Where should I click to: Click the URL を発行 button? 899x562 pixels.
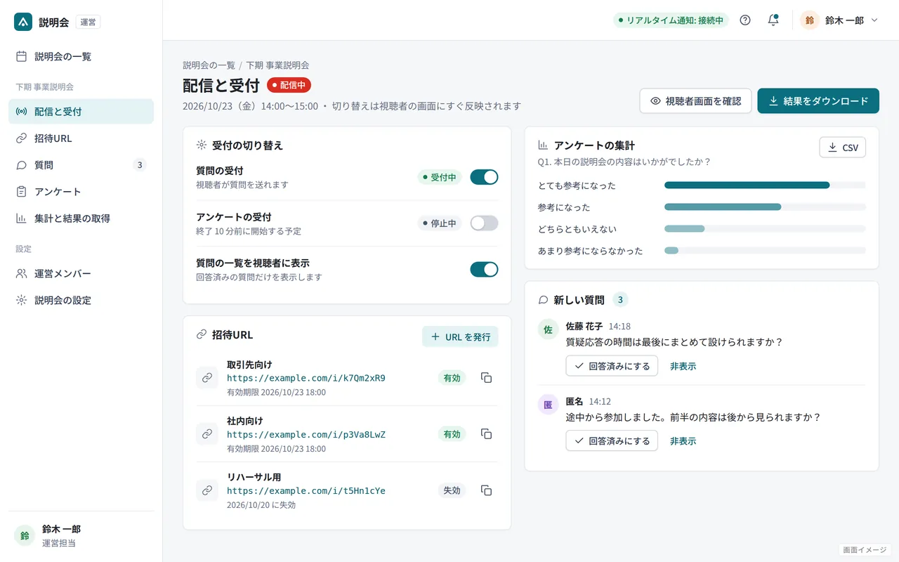tap(461, 336)
